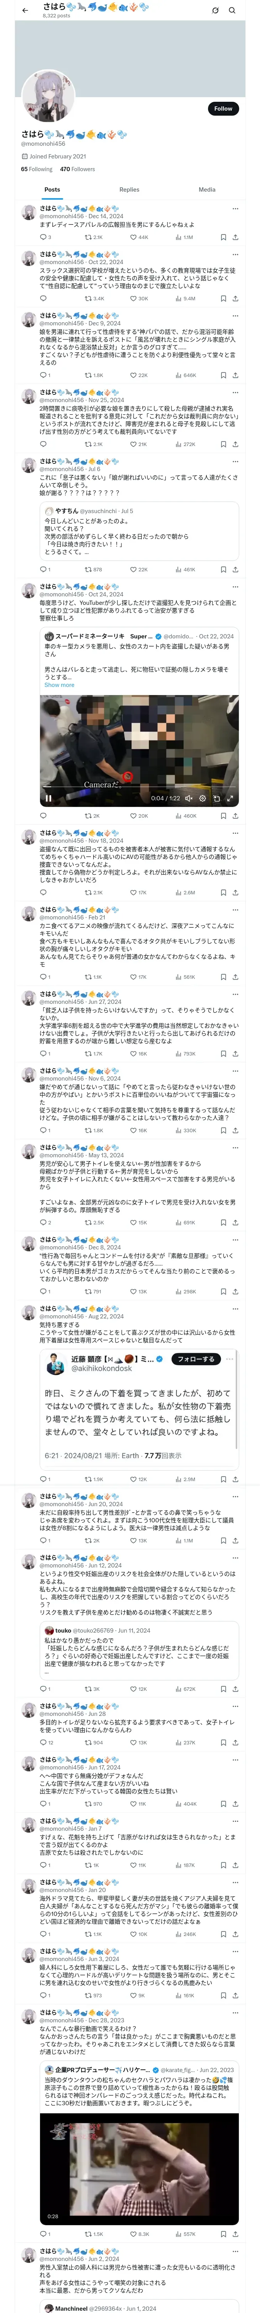Viewport: 260px width, 2313px height.
Task: Follow the @momonohi456 account
Action: pos(222,109)
